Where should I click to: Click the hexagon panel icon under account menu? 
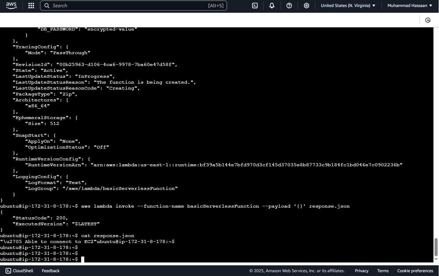[428, 20]
